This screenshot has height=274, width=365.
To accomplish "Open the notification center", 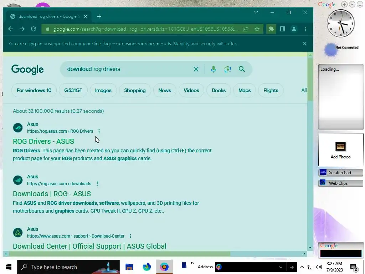I will coord(354,268).
